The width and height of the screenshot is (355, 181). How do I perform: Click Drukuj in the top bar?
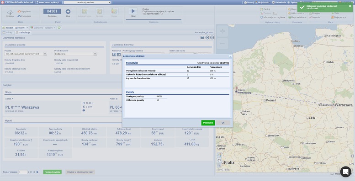249,2
